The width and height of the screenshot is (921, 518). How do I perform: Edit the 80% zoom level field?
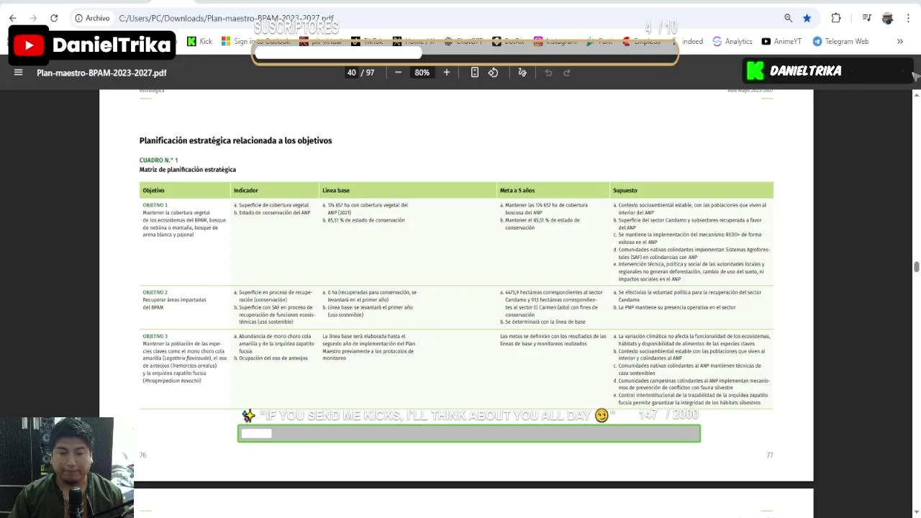coord(422,73)
